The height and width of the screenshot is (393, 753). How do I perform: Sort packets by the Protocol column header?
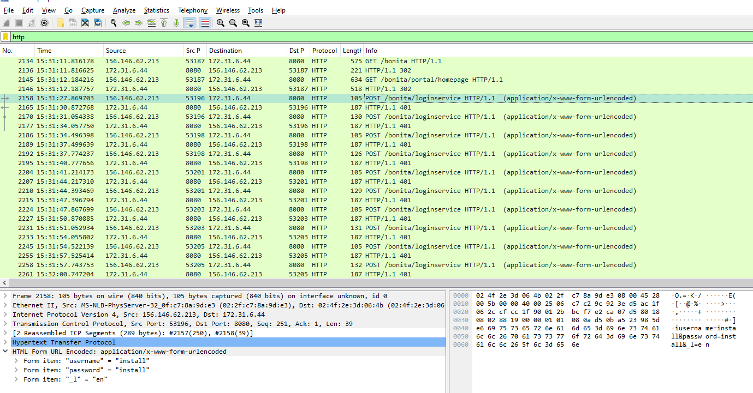coord(324,51)
